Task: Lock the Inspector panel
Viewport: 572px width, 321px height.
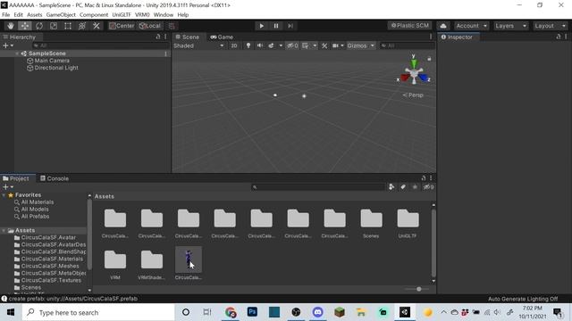Action: 558,37
